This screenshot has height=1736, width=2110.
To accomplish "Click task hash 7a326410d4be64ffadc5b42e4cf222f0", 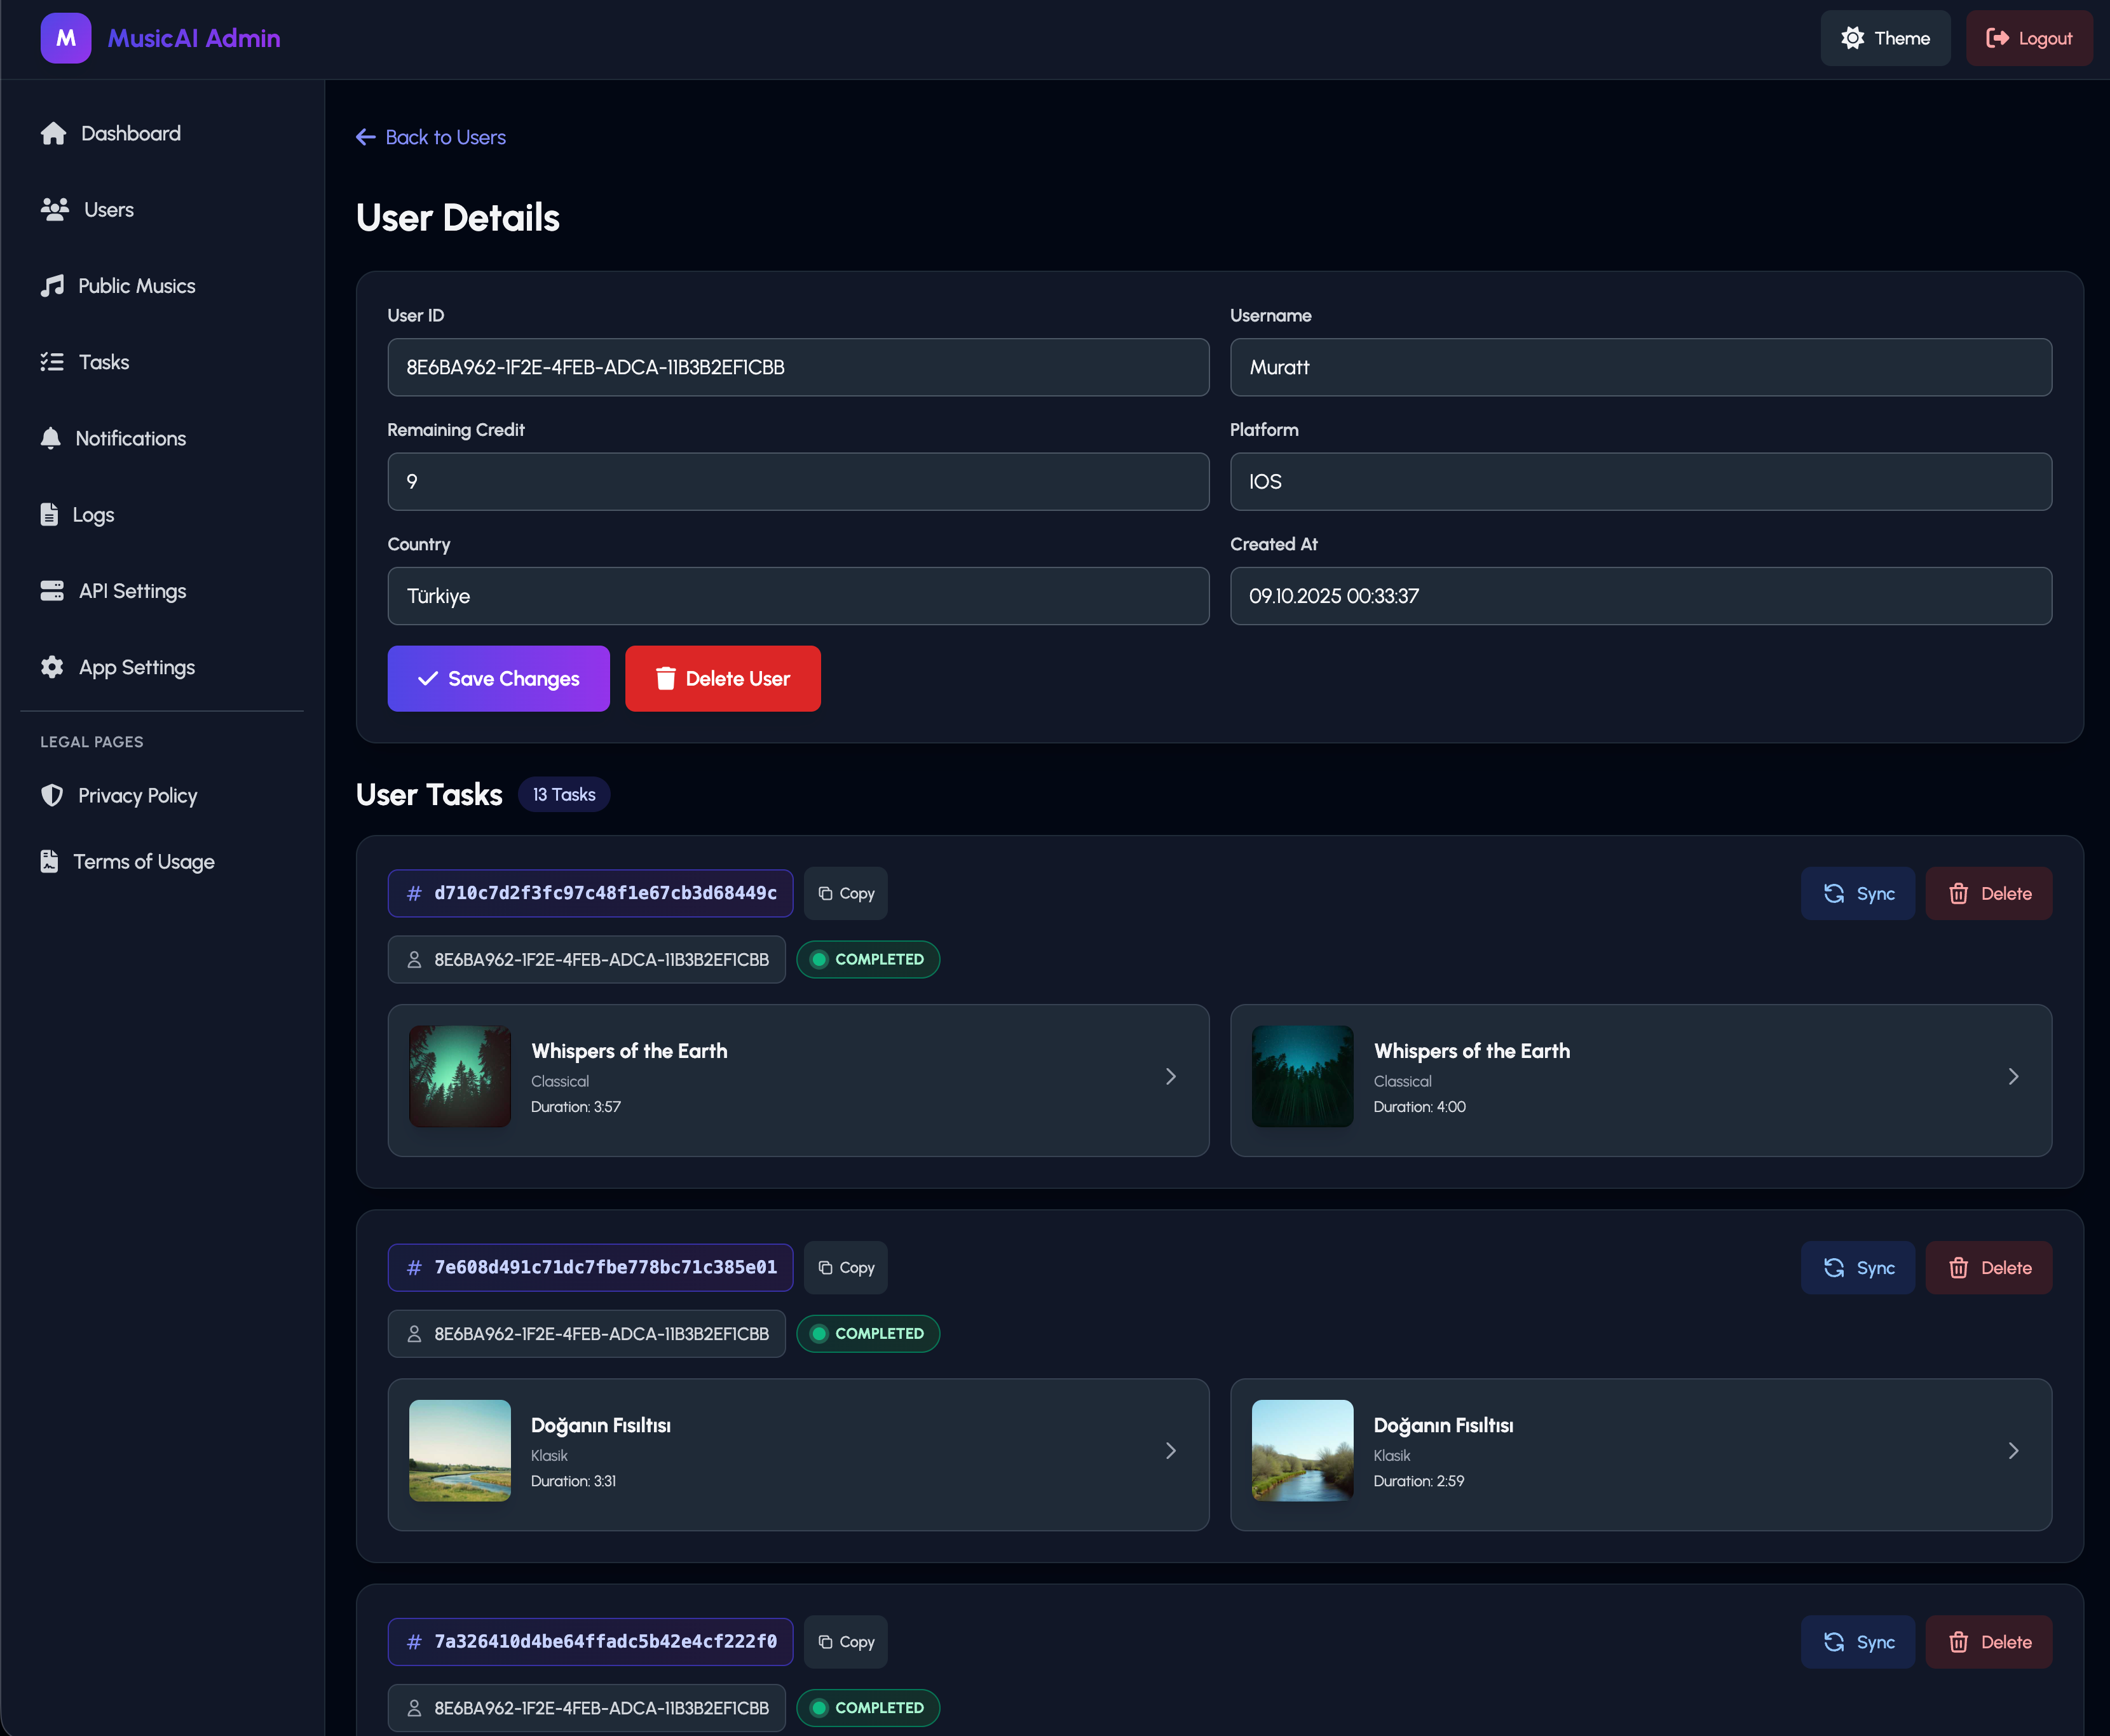I will click(590, 1641).
